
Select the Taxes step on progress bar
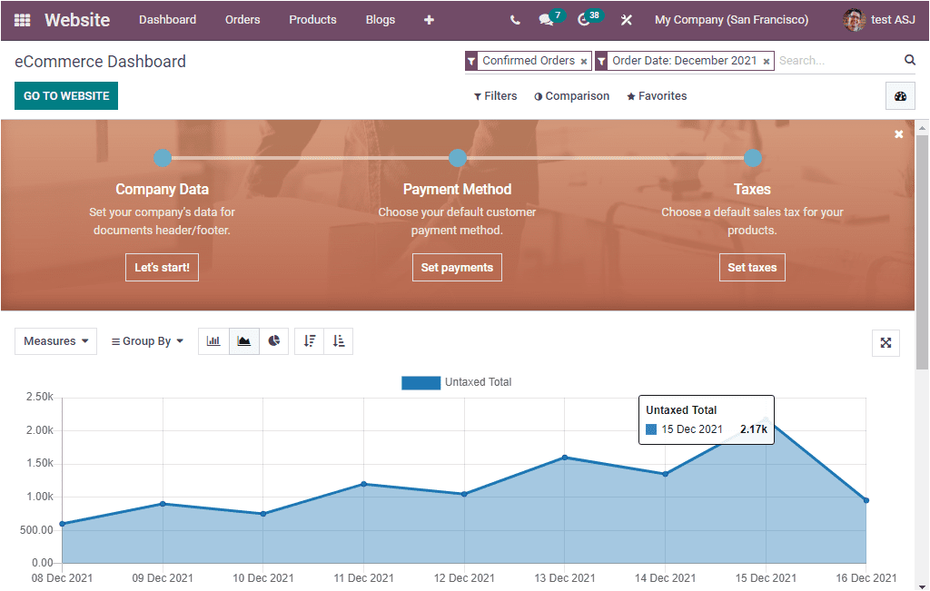tap(752, 157)
